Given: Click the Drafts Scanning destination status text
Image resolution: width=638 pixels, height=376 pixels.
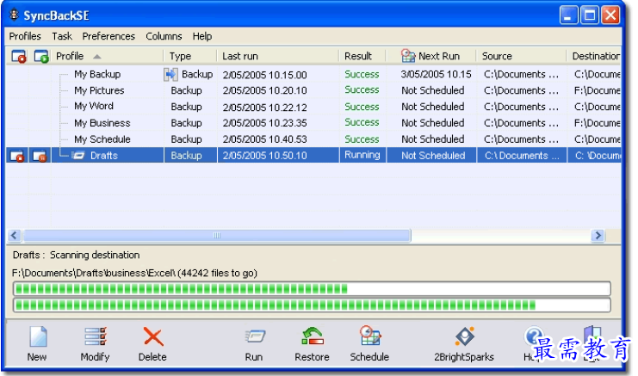Looking at the screenshot, I should click(76, 255).
